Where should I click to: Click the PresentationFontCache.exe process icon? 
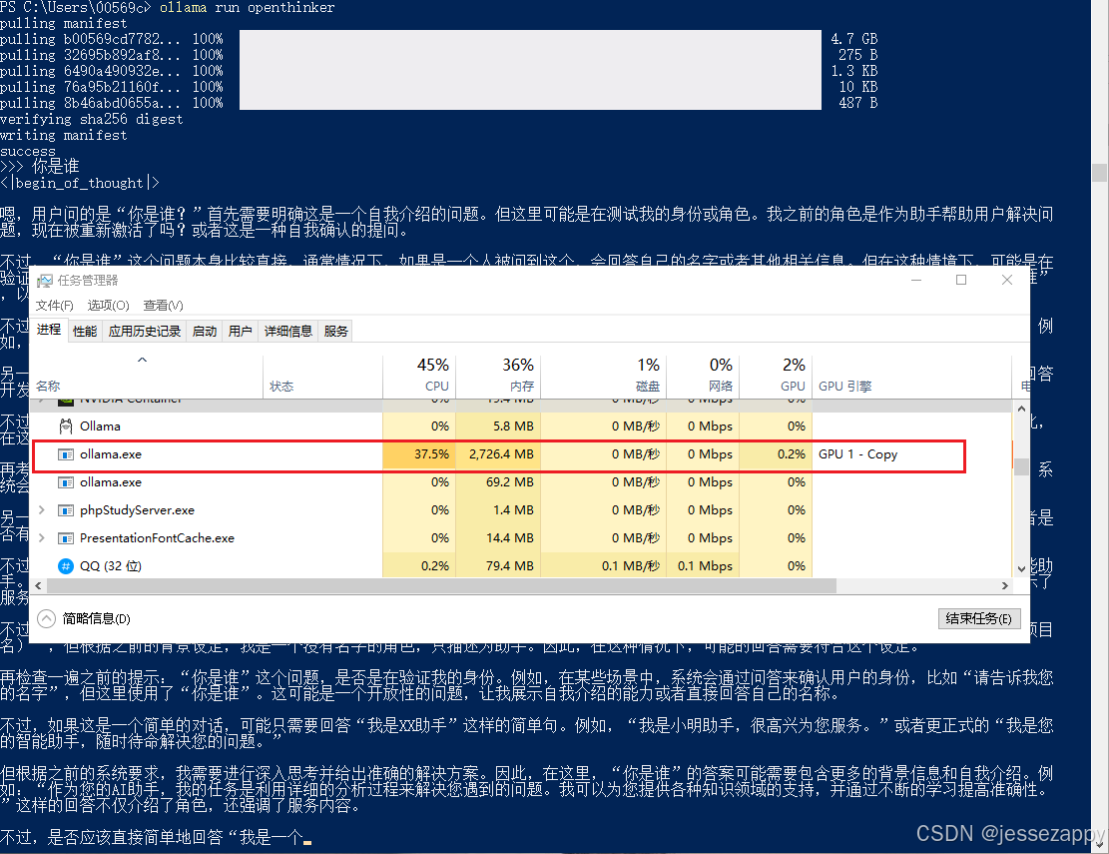click(x=66, y=538)
